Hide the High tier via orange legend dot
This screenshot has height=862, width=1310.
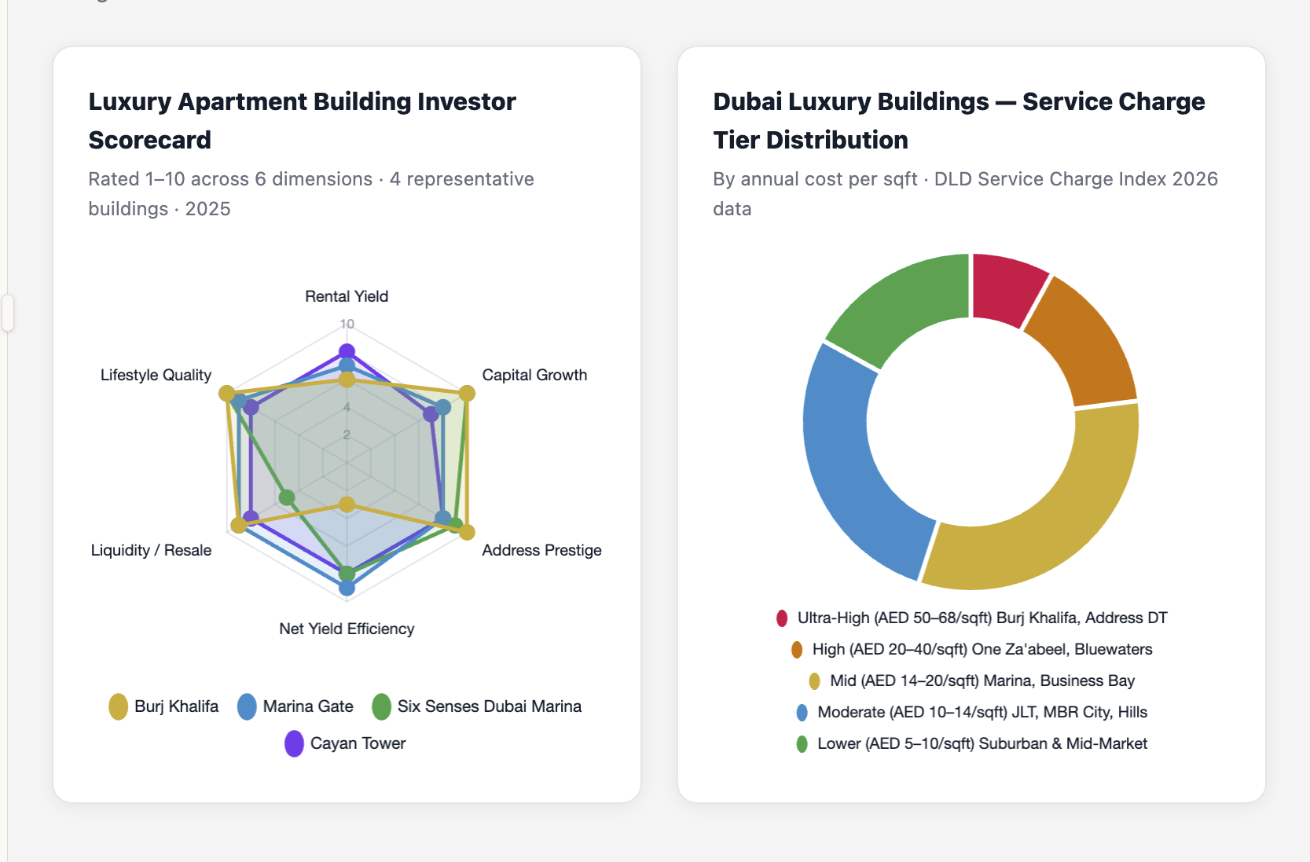pyautogui.click(x=797, y=650)
